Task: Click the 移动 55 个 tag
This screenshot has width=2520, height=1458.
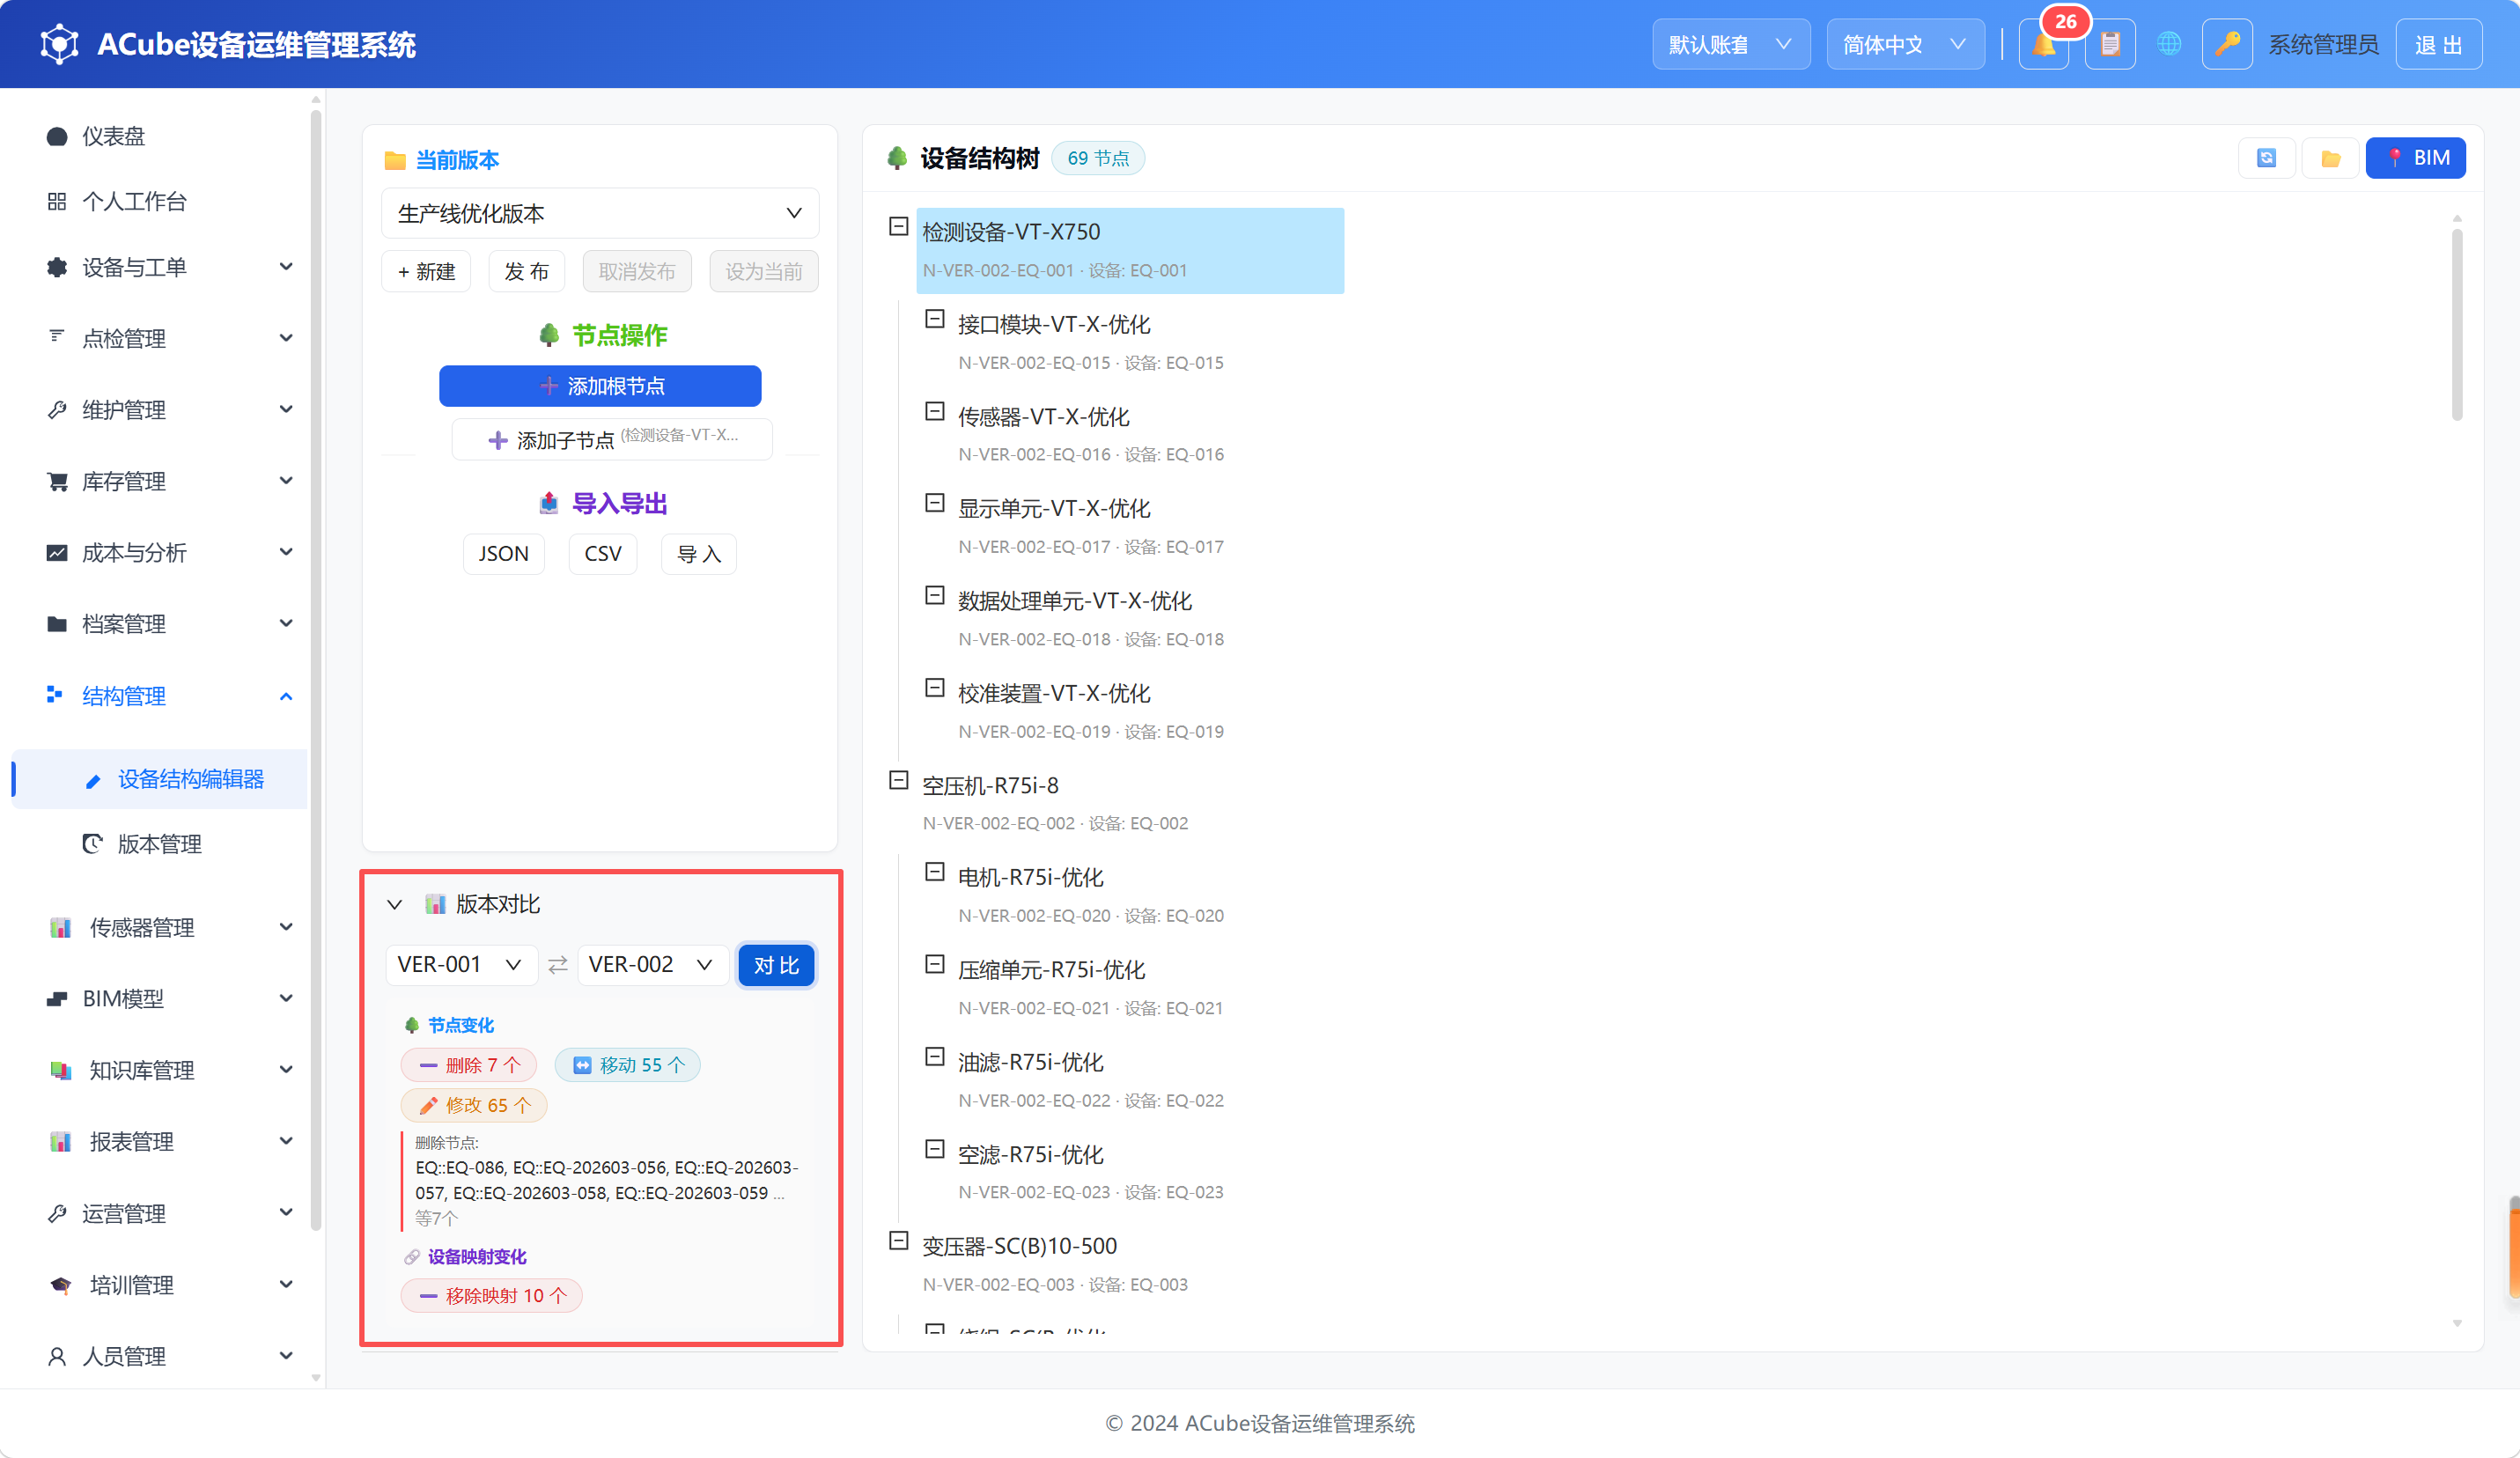Action: 627,1065
